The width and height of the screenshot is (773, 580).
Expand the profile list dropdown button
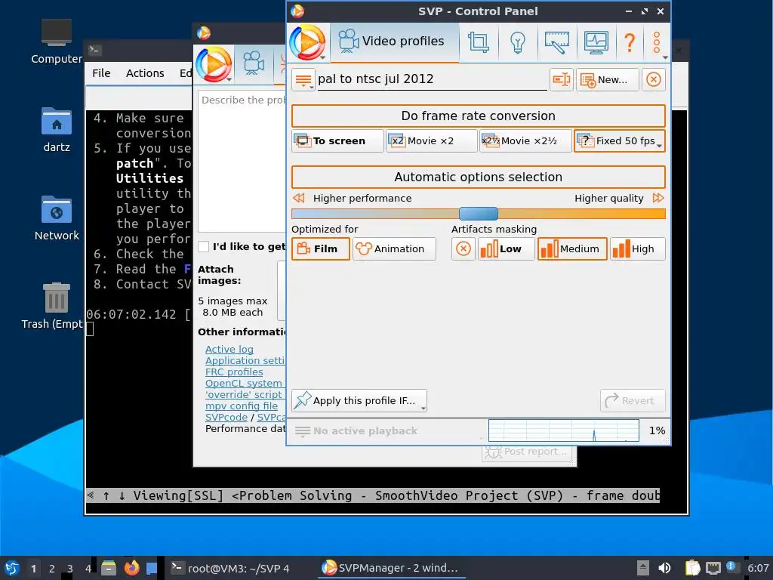click(303, 79)
